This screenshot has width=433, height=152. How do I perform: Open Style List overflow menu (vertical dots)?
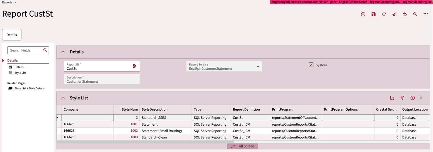[421, 98]
